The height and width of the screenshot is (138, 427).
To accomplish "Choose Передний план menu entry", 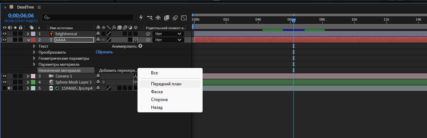I will click(170, 84).
